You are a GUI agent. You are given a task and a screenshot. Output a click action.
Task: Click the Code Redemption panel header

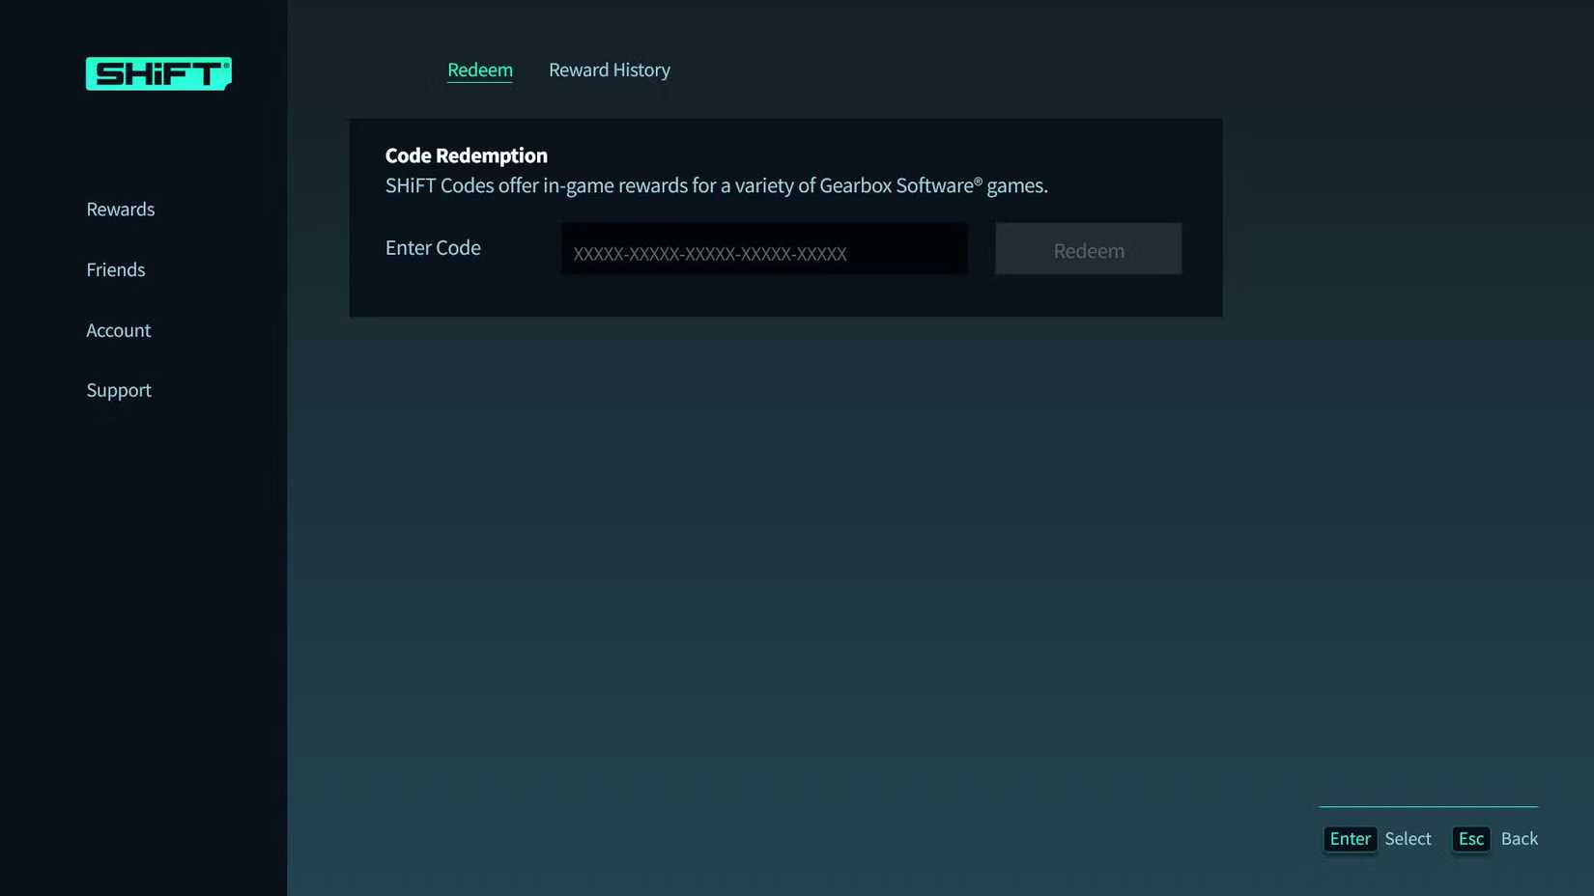click(466, 154)
